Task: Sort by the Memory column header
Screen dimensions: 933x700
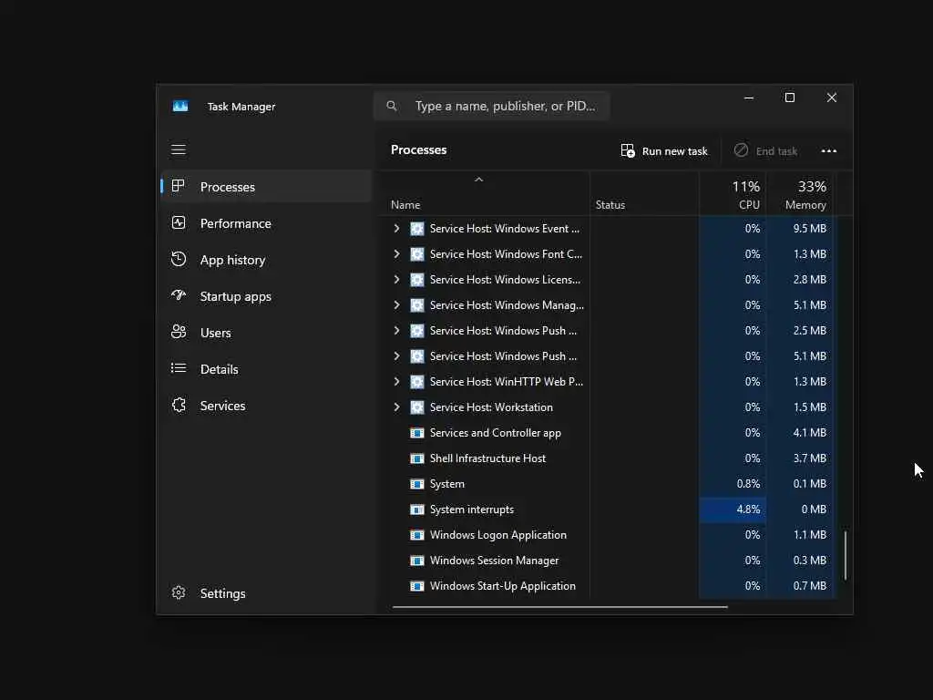Action: coord(800,194)
